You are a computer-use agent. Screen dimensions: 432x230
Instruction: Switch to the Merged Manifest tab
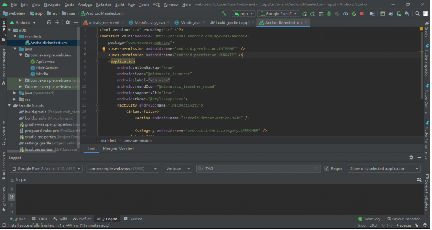click(x=119, y=149)
